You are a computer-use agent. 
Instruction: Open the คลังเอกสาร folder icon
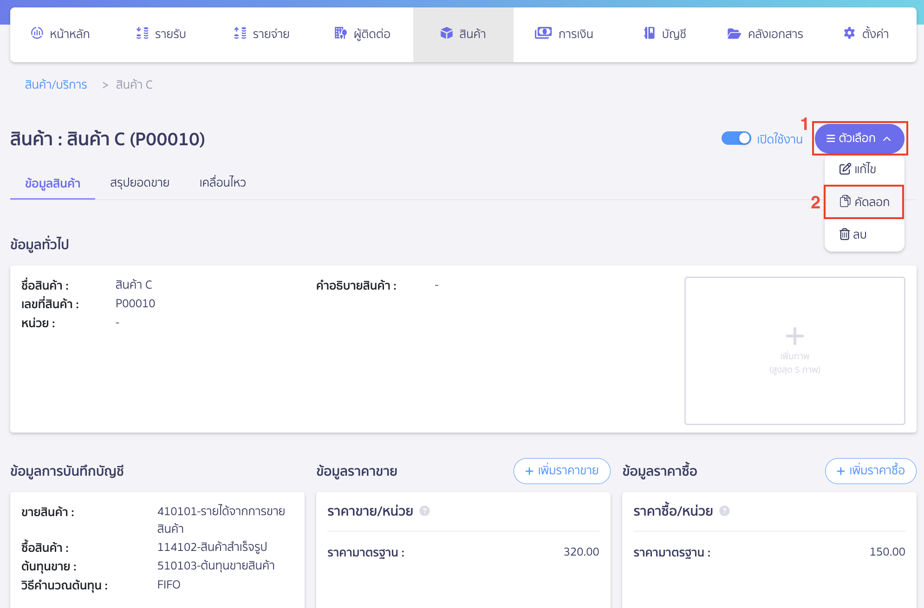coord(734,33)
